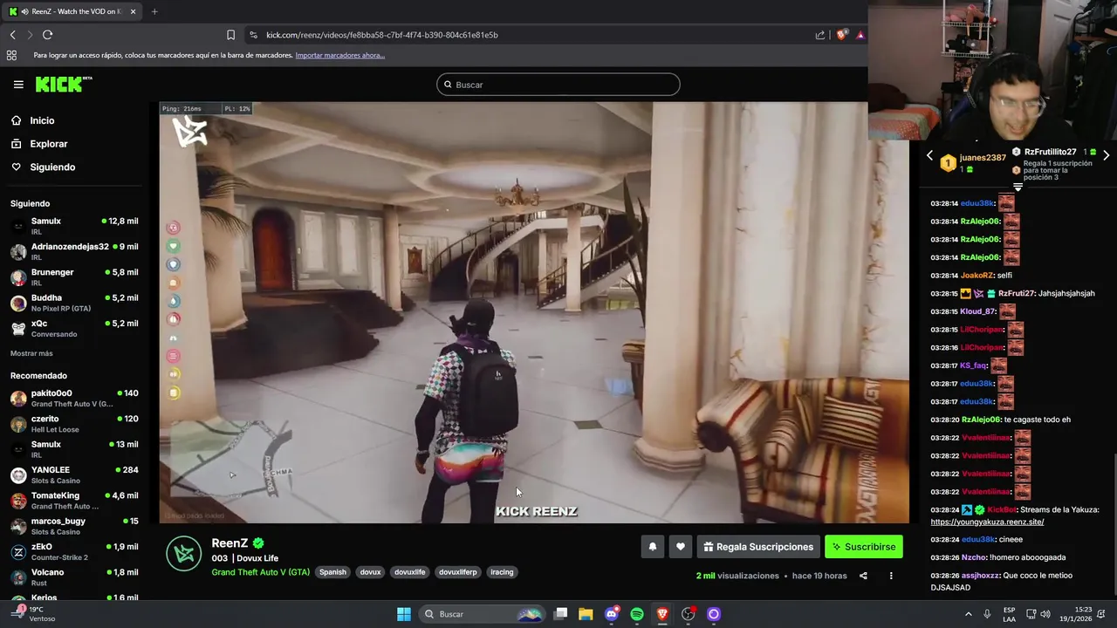Select the dovuxlife tag
The width and height of the screenshot is (1117, 628).
pyautogui.click(x=410, y=572)
